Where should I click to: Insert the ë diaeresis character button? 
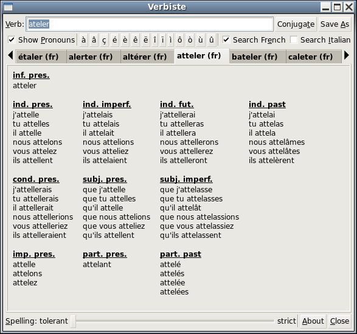point(146,40)
